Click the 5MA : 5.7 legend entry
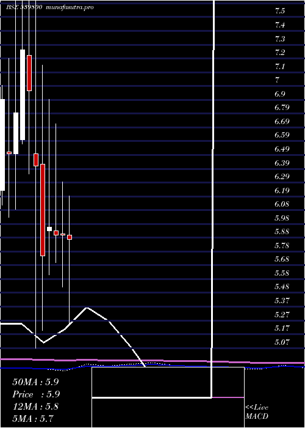The width and height of the screenshot is (305, 428). coord(33,418)
